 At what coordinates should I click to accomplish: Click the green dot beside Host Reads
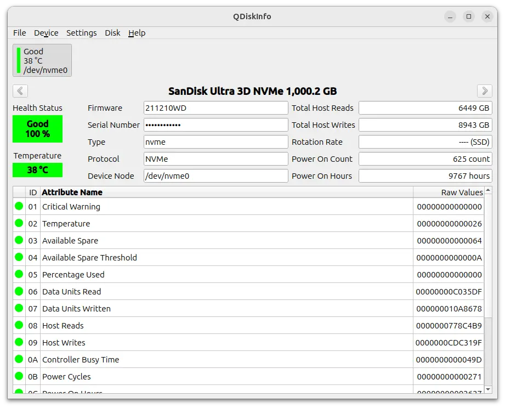(19, 325)
